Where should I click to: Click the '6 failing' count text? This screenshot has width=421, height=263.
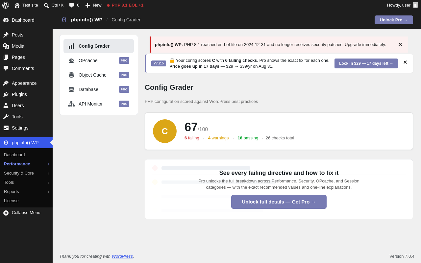pos(192,138)
